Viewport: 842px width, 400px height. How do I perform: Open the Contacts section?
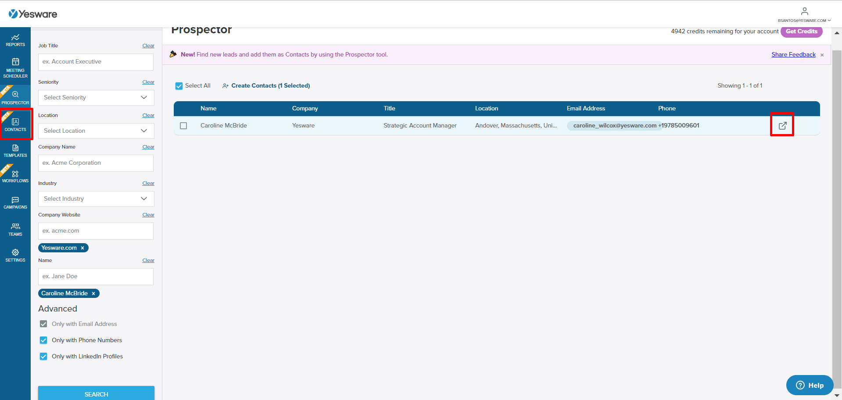[x=15, y=124]
